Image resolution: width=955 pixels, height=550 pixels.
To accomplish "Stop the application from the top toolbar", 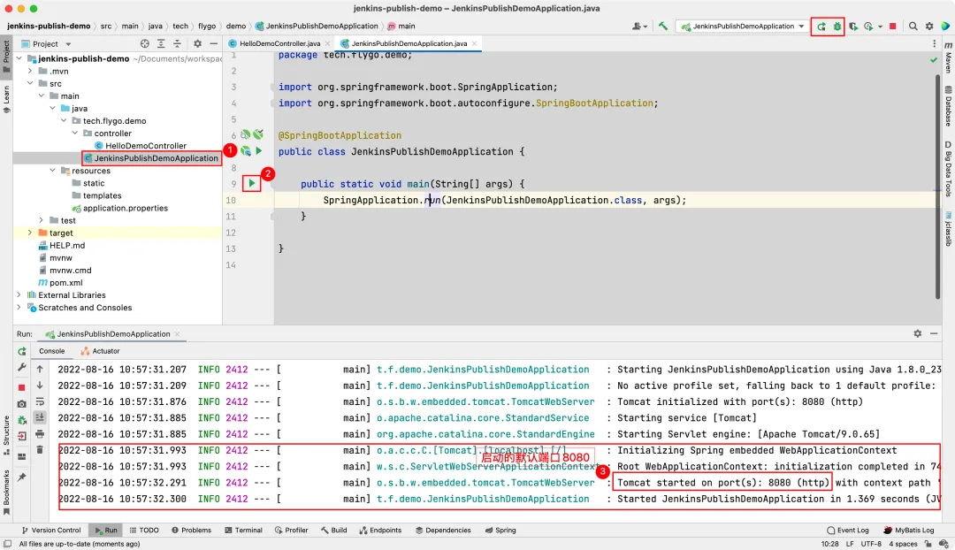I will (x=893, y=27).
